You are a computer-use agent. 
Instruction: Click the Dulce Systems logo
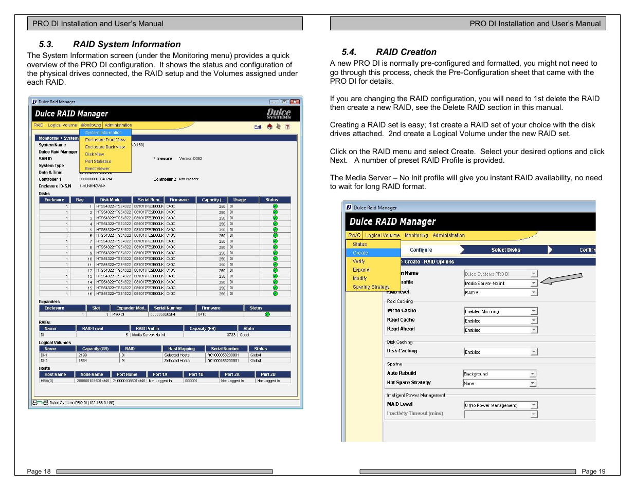(279, 114)
